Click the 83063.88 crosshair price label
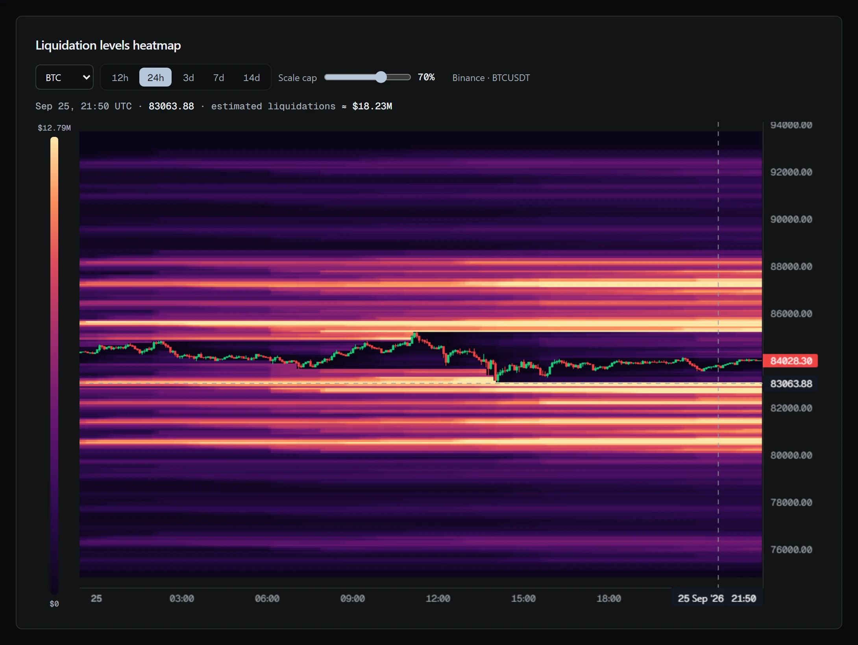The width and height of the screenshot is (858, 645). click(790, 383)
